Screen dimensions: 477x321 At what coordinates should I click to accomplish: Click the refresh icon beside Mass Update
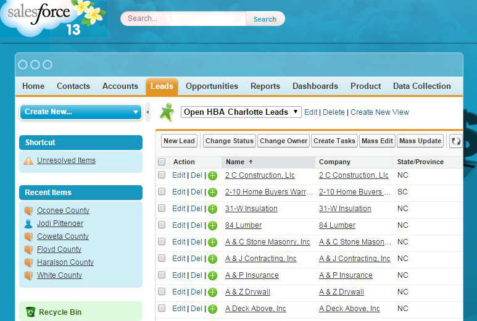456,141
